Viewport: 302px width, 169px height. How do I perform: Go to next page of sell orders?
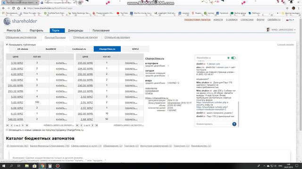[23, 125]
